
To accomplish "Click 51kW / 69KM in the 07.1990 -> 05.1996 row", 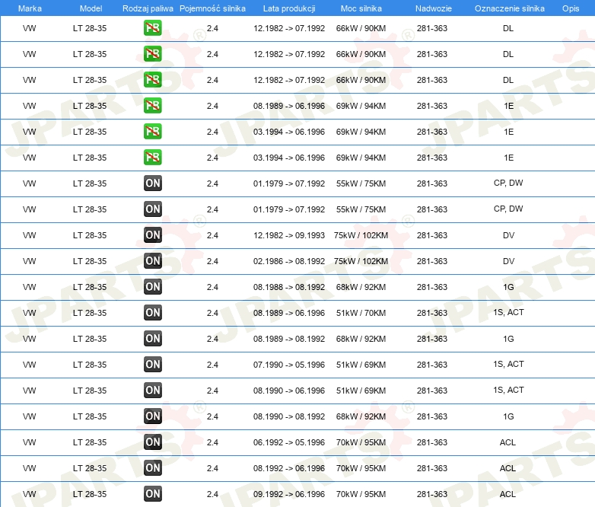I will tap(361, 365).
